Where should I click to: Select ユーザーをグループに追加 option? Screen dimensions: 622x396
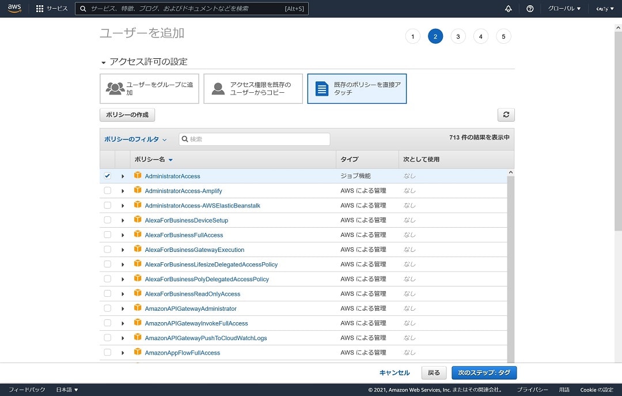[149, 89]
